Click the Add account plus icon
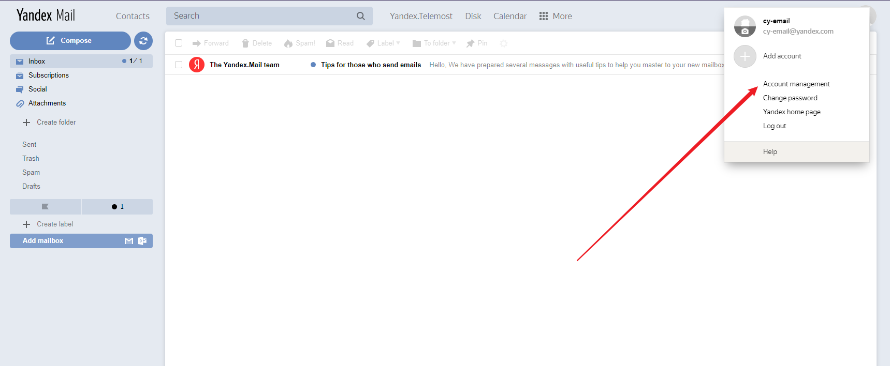The width and height of the screenshot is (890, 366). [745, 56]
